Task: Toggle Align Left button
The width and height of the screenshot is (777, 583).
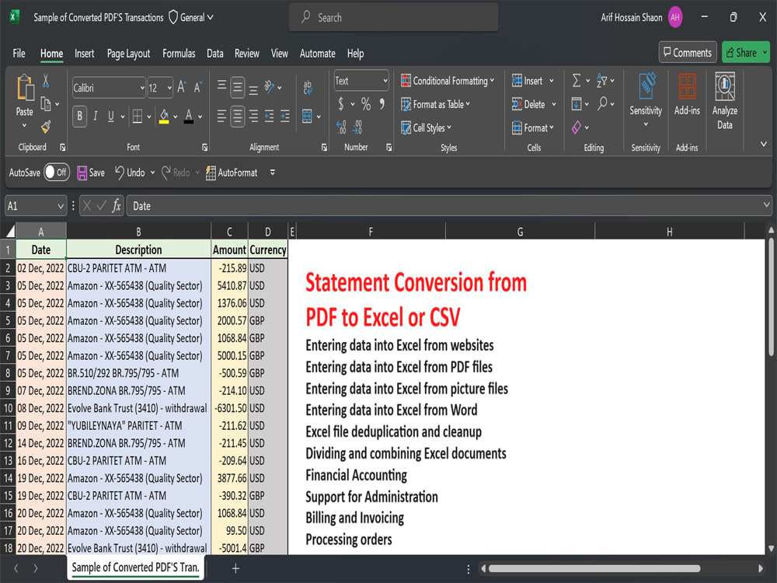Action: 221,117
